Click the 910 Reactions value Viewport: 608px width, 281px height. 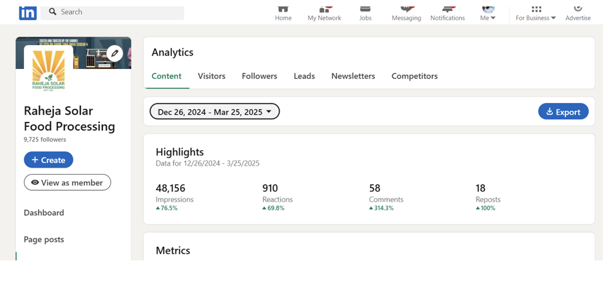271,188
